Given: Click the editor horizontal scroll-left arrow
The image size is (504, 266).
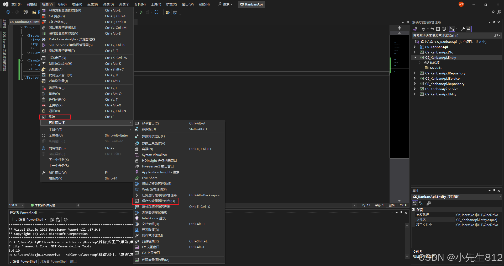Looking at the screenshot, I should click(x=78, y=205).
